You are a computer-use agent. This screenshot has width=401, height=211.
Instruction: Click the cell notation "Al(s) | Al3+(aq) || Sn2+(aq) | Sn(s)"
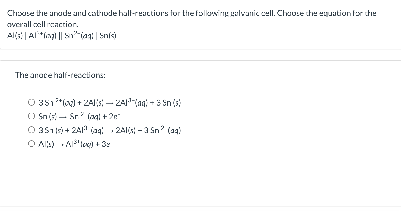tap(61, 36)
